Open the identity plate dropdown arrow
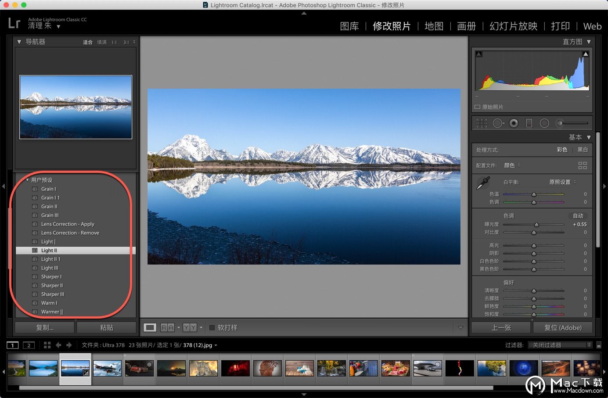Screen dimensions: 608x398 tap(58, 27)
